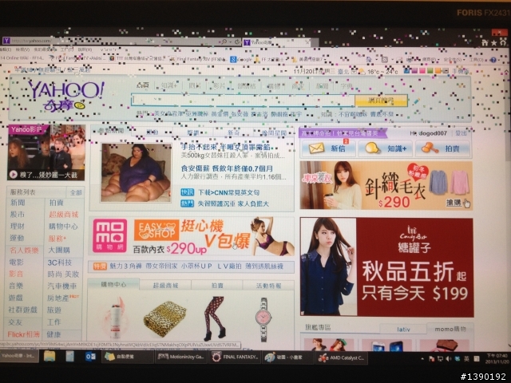511x383 pixels.
Task: Open 名人娛樂 in the services list
Action: pos(24,250)
